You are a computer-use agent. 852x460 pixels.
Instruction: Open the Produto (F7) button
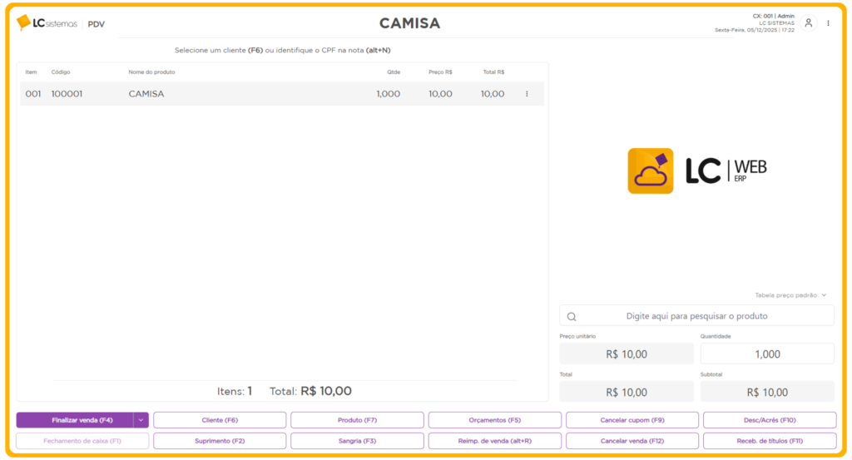pyautogui.click(x=357, y=420)
